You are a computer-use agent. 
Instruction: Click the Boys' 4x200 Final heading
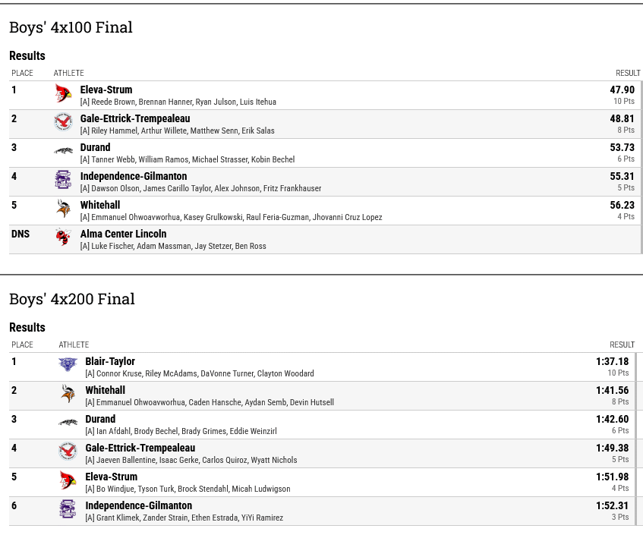(x=72, y=299)
